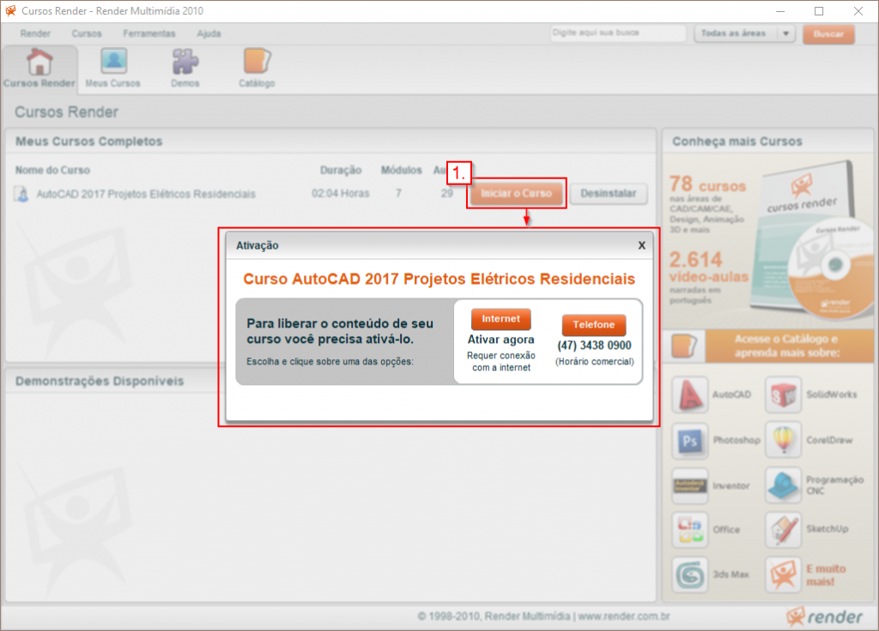The width and height of the screenshot is (879, 631).
Task: Activate the course via Internet
Action: (500, 318)
